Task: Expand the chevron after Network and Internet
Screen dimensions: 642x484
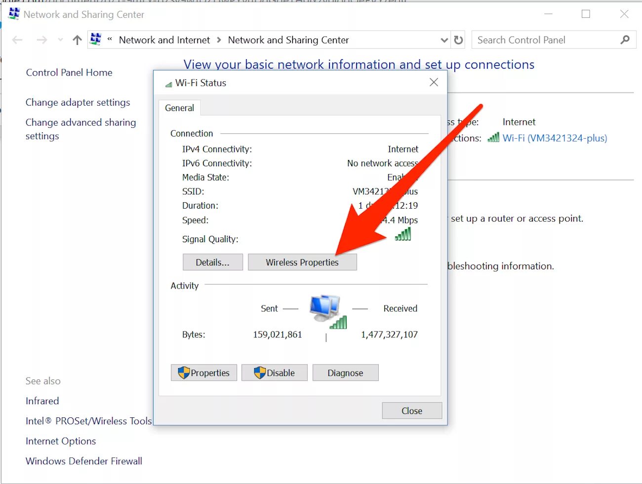Action: [219, 40]
